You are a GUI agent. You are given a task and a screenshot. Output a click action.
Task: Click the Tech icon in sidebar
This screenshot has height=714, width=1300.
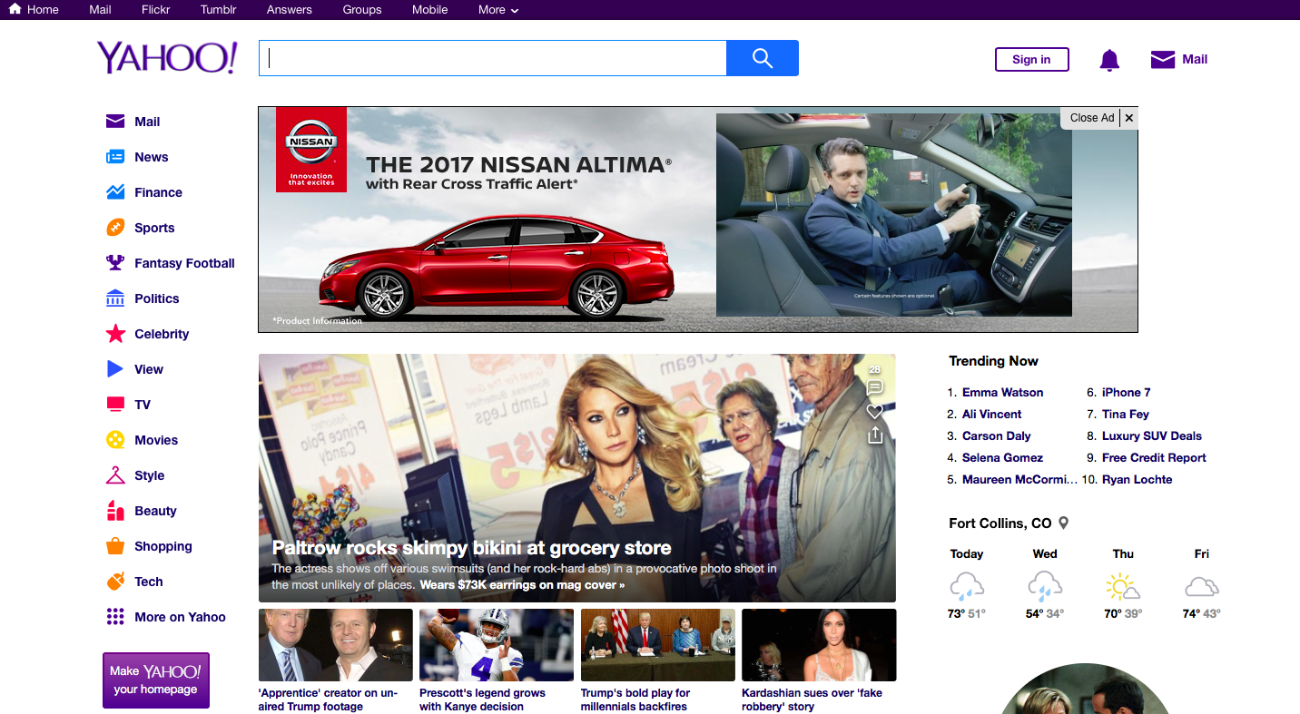(115, 582)
